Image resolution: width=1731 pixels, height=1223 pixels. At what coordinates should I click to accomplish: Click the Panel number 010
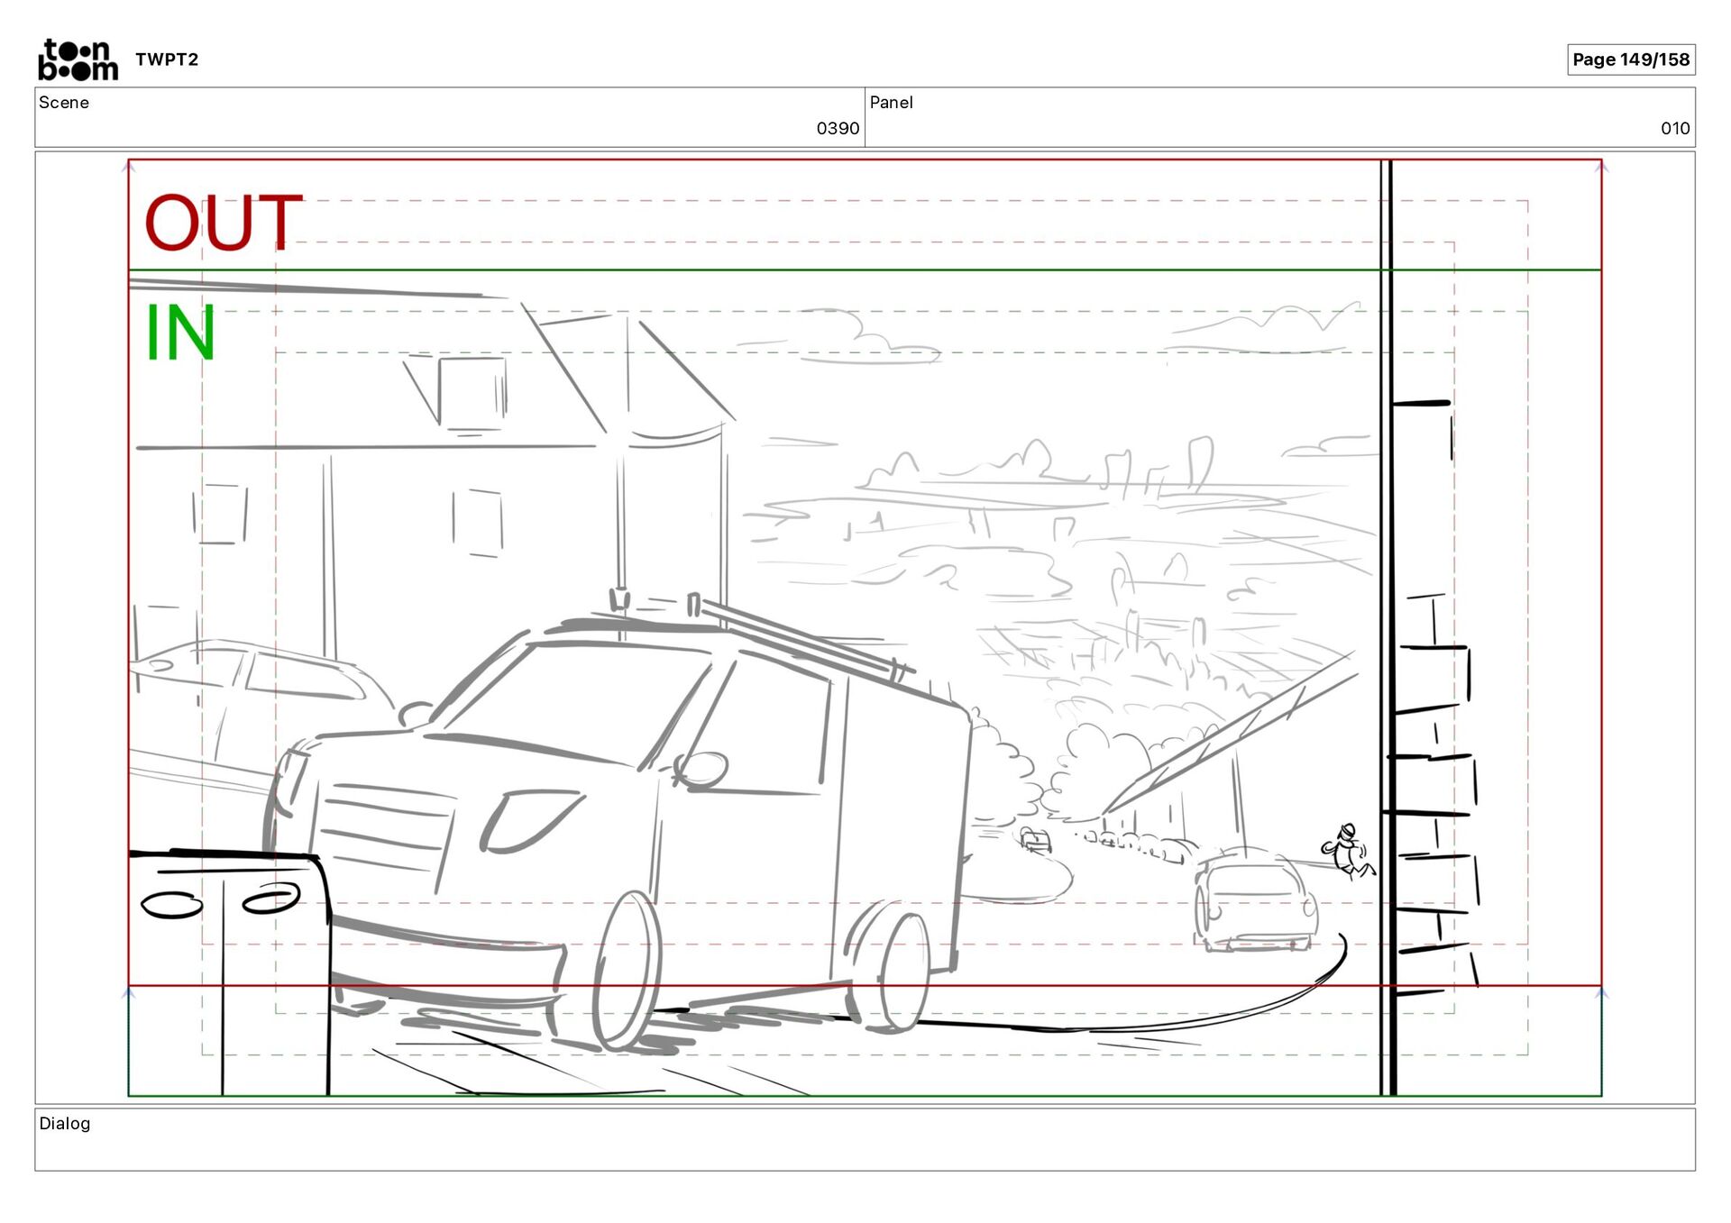[1674, 128]
